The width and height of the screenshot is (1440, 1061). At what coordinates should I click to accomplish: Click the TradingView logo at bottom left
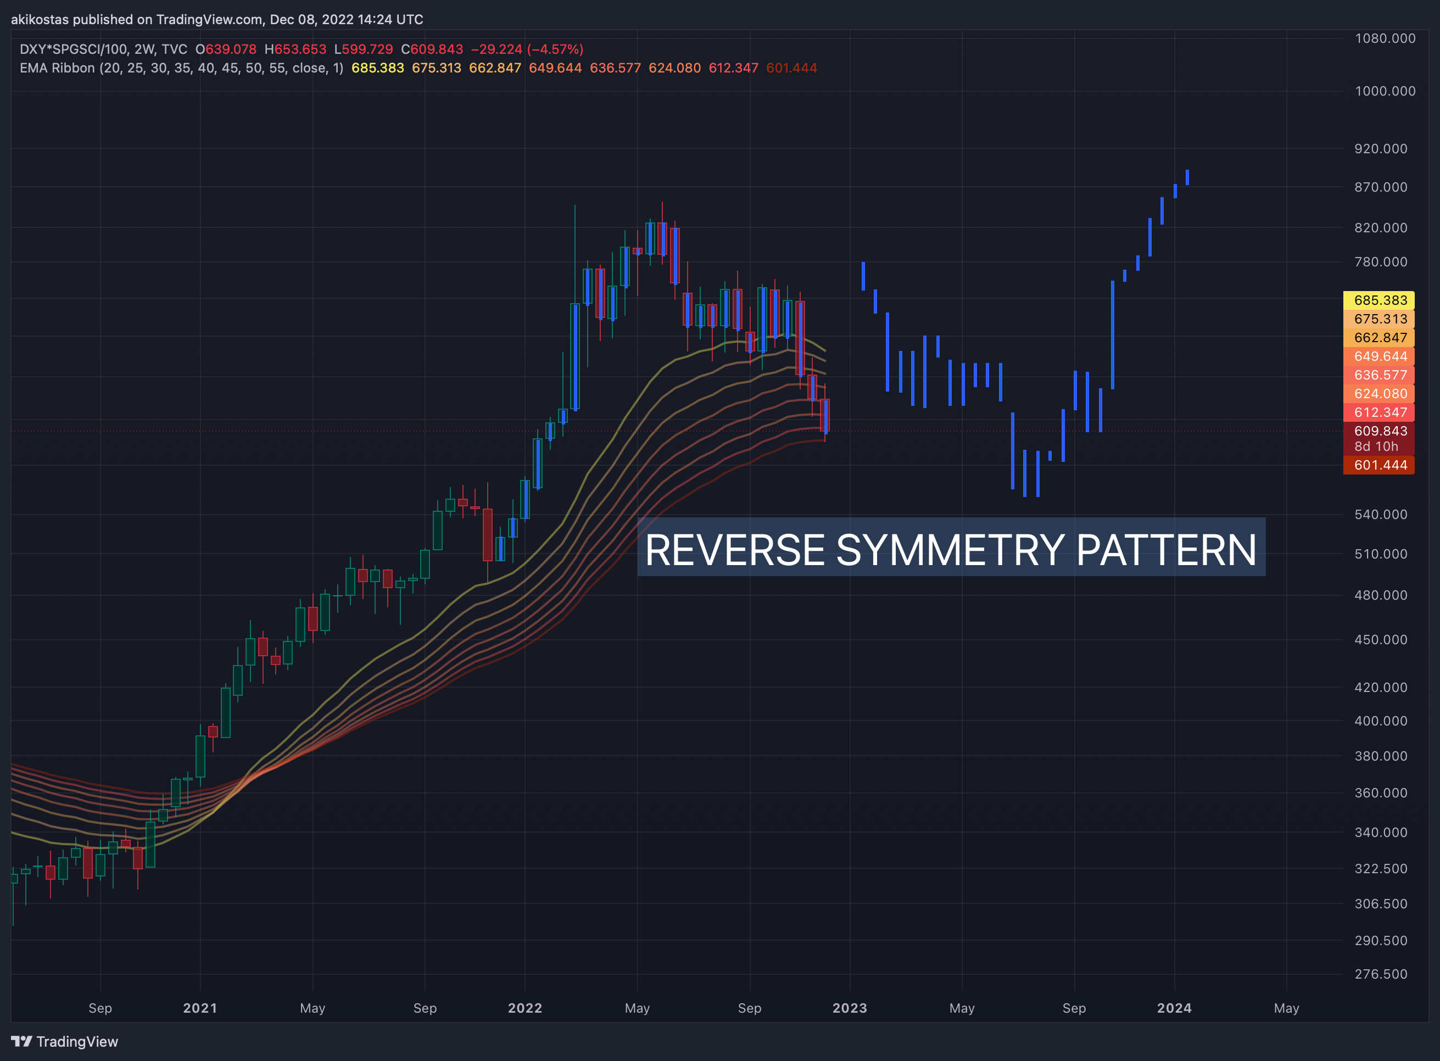pos(65,1041)
